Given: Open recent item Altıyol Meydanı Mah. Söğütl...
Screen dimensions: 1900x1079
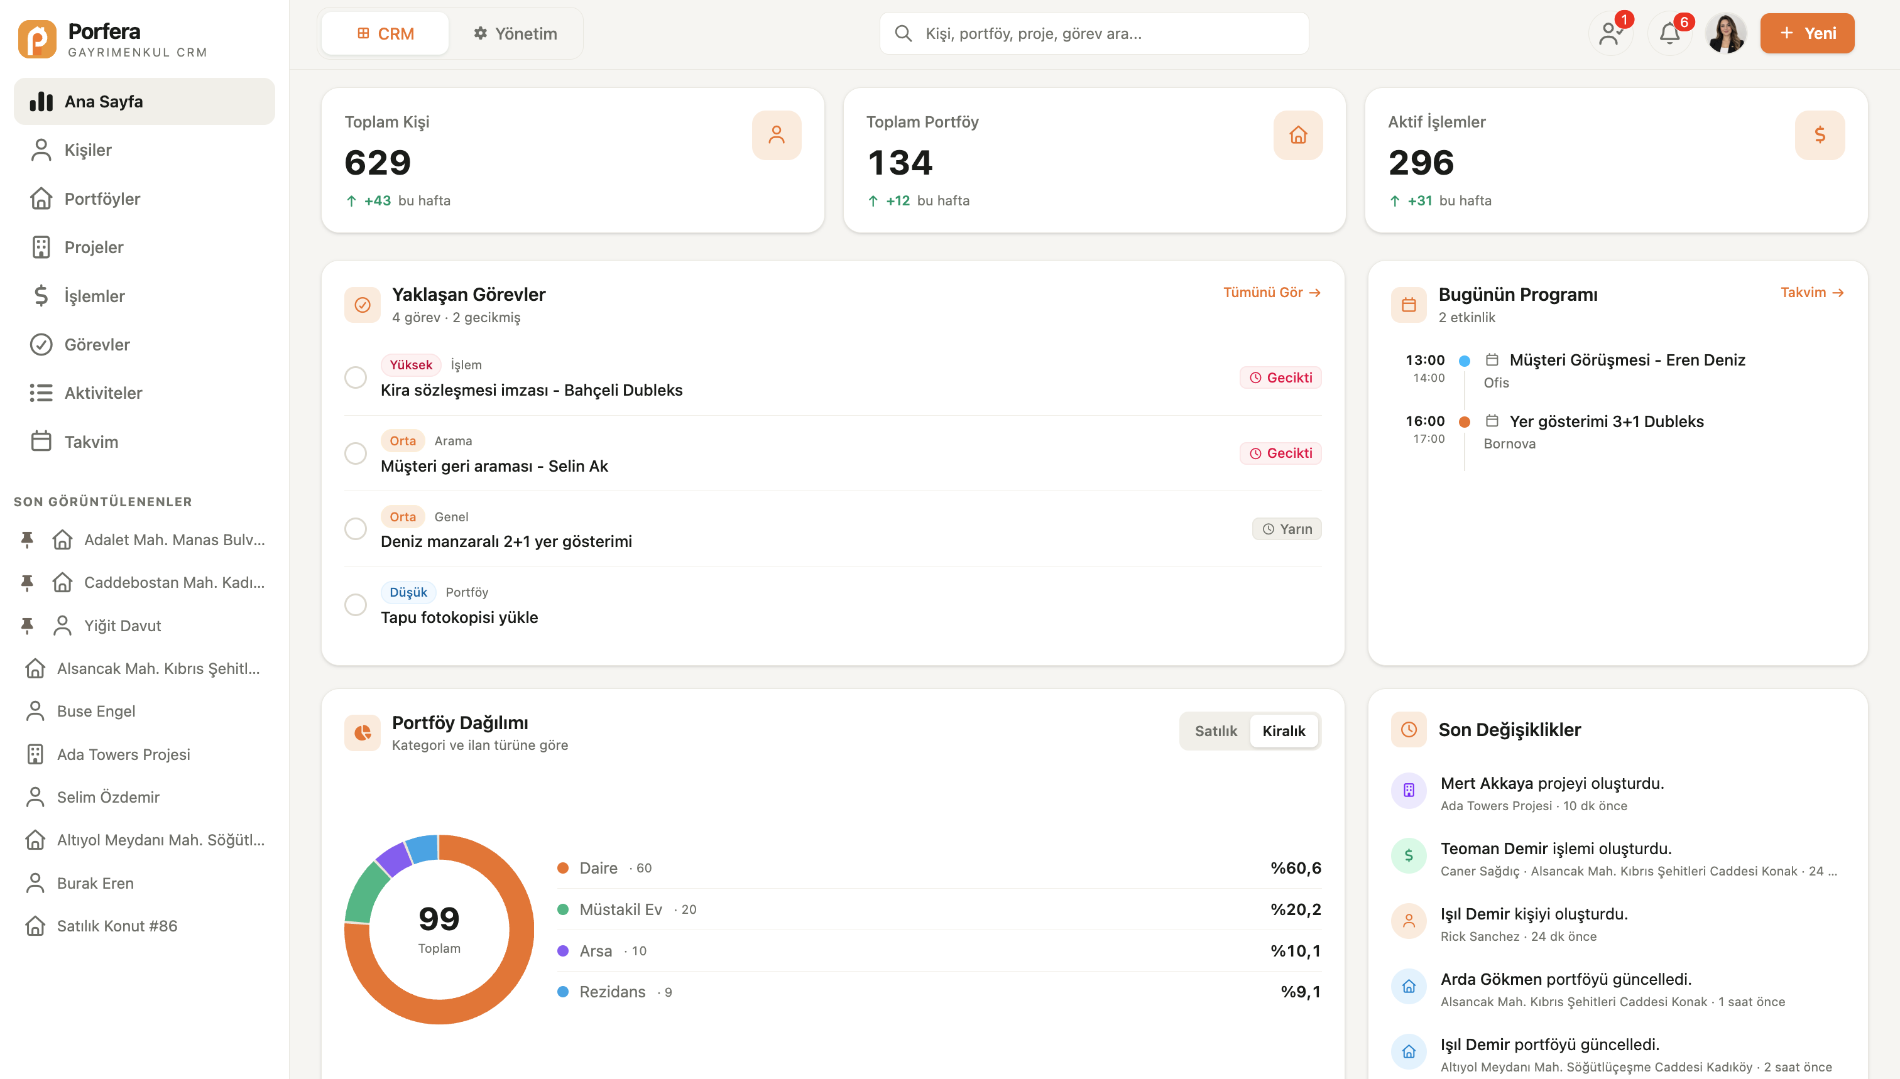Looking at the screenshot, I should pyautogui.click(x=145, y=840).
